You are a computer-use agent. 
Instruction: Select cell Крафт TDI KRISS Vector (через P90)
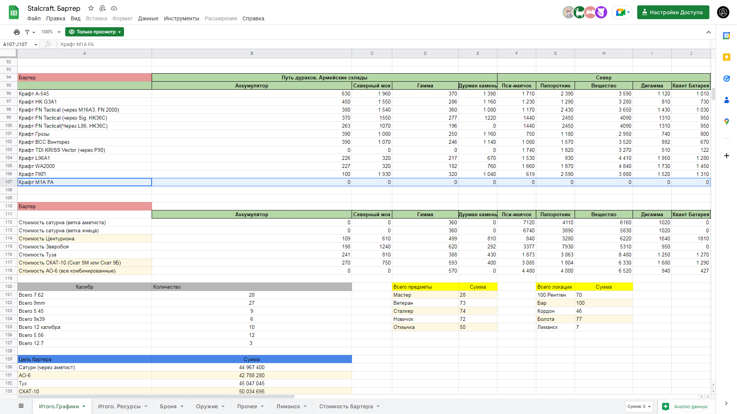pyautogui.click(x=84, y=150)
